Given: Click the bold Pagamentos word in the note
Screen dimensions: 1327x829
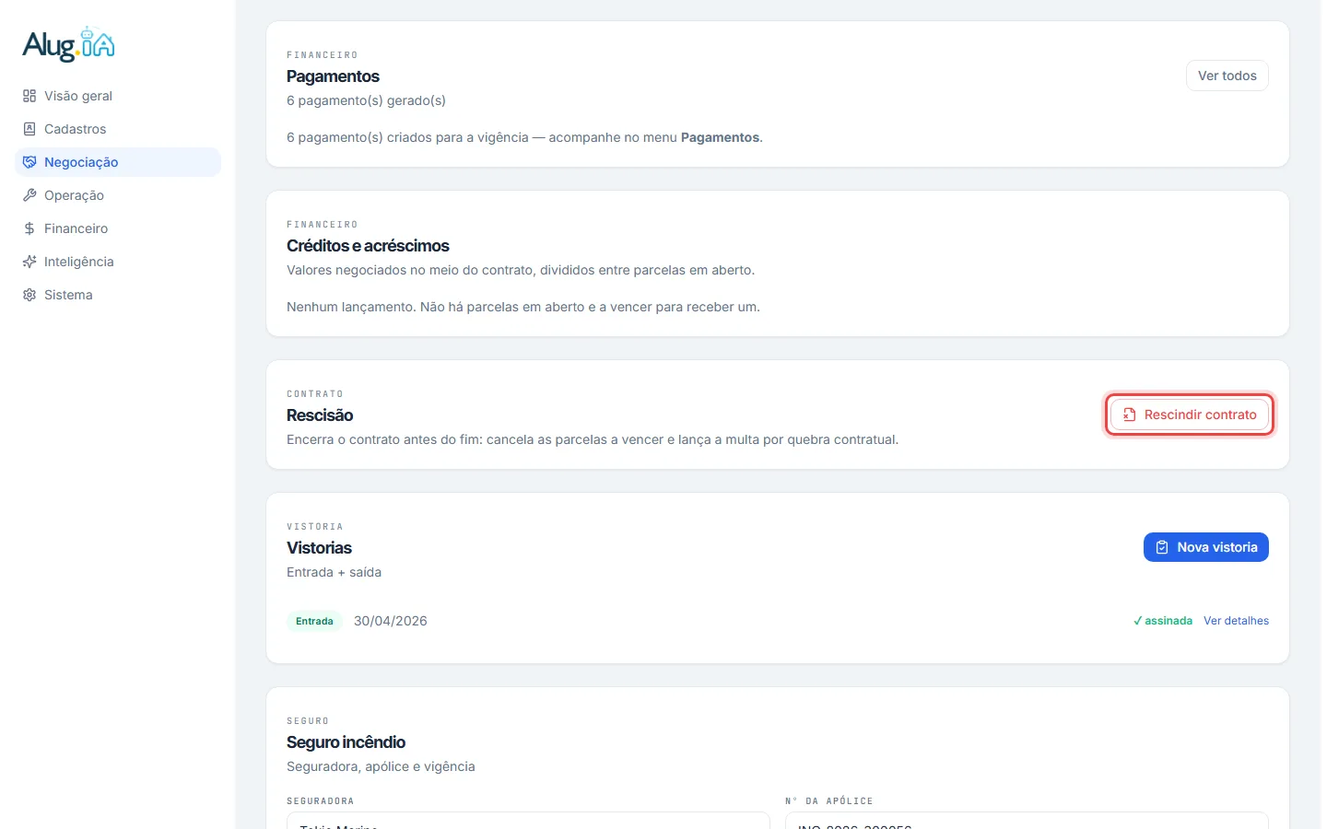Looking at the screenshot, I should pyautogui.click(x=721, y=137).
